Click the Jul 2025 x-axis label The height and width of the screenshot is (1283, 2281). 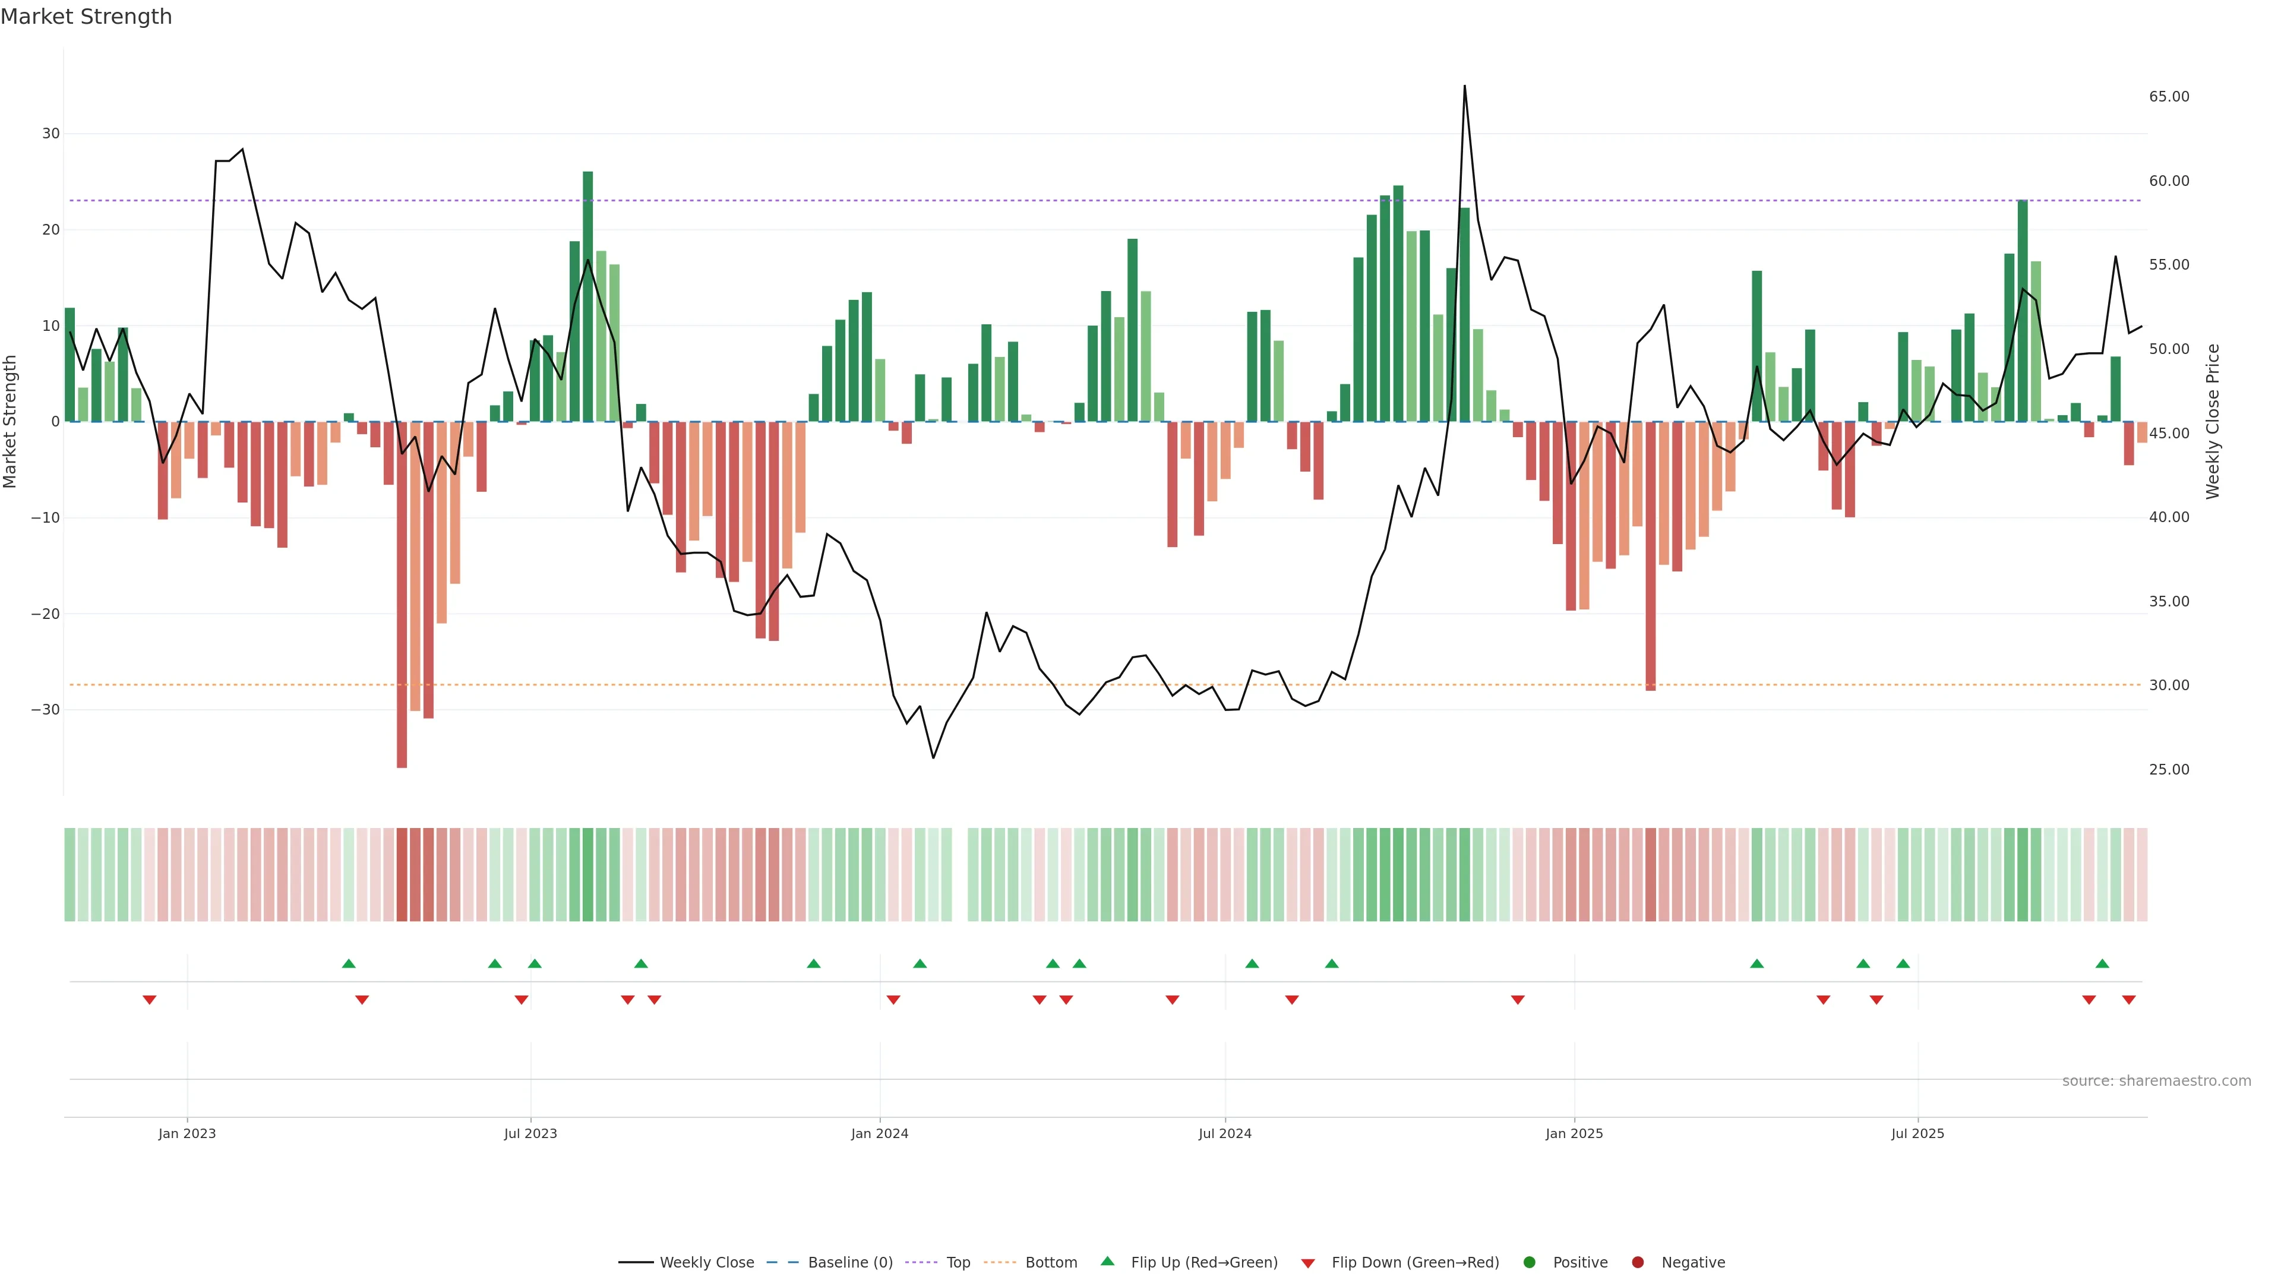1917,1133
